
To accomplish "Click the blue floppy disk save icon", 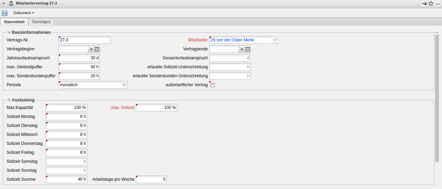I will 5,13.
